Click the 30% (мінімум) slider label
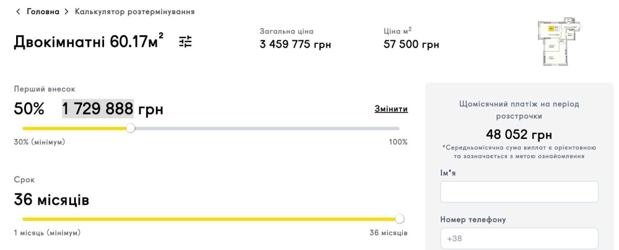619x250 pixels. point(40,142)
